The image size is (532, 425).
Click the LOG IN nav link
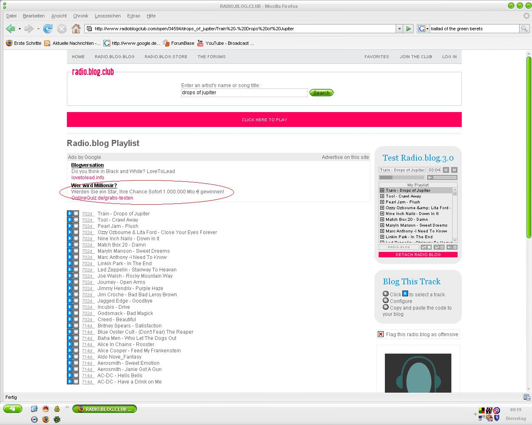[449, 57]
